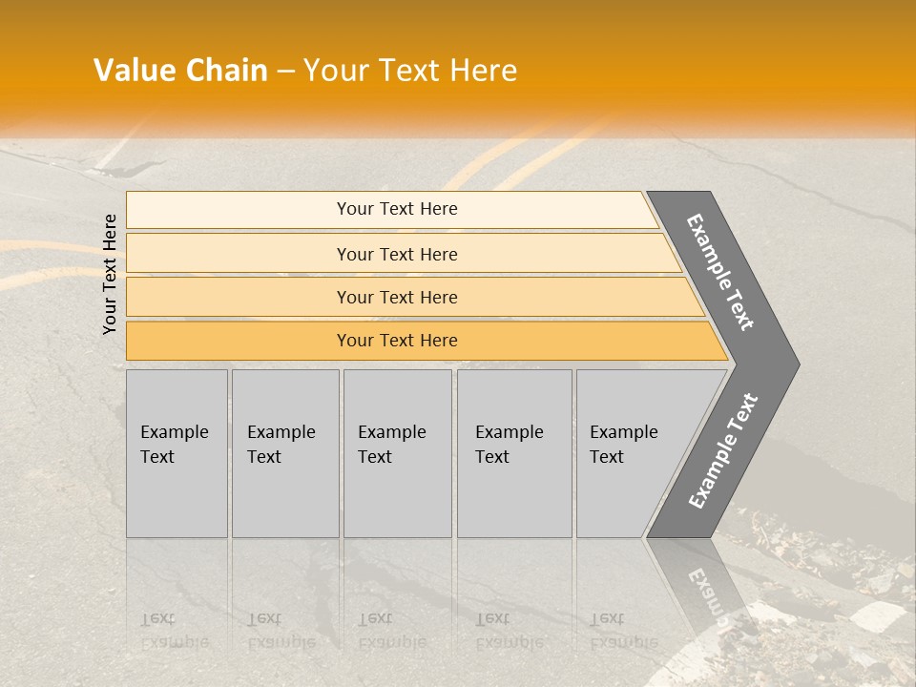Click the first lightest 'Your Text Here' bar

point(392,210)
